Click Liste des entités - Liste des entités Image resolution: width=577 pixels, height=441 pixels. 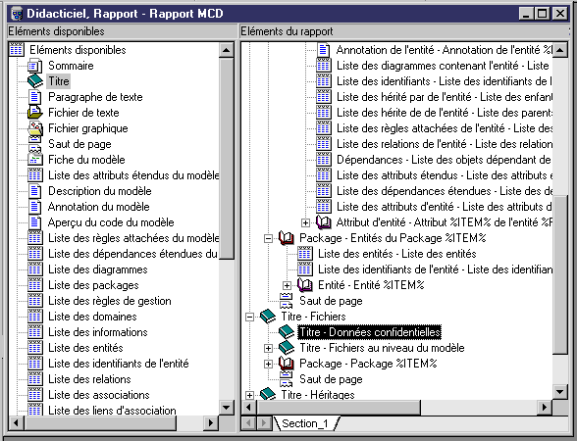point(397,254)
